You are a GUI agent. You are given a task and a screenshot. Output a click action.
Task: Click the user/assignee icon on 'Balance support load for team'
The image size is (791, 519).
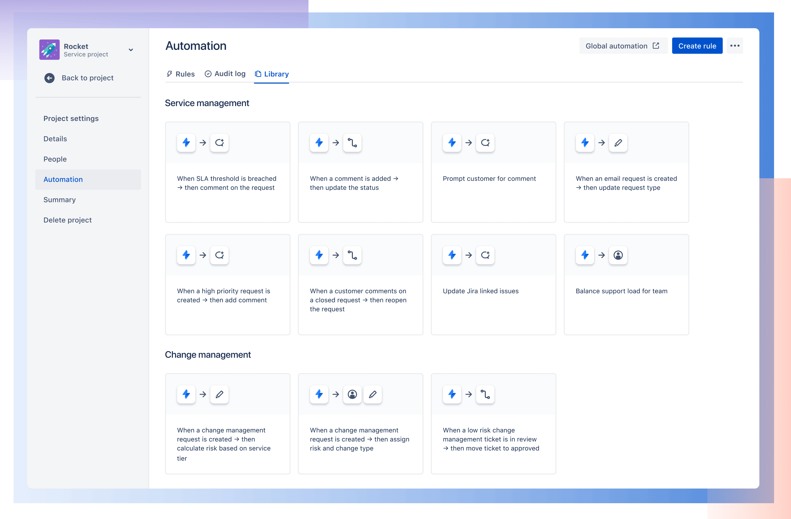618,255
